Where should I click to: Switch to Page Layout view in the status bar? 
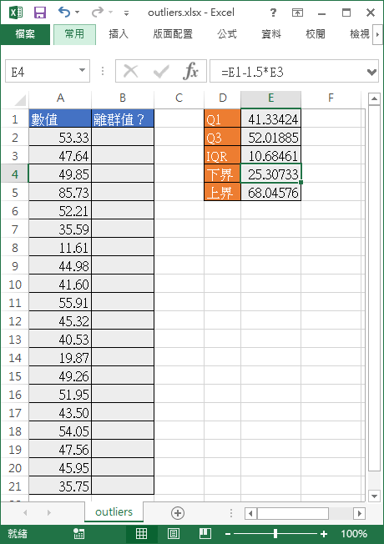(x=174, y=534)
